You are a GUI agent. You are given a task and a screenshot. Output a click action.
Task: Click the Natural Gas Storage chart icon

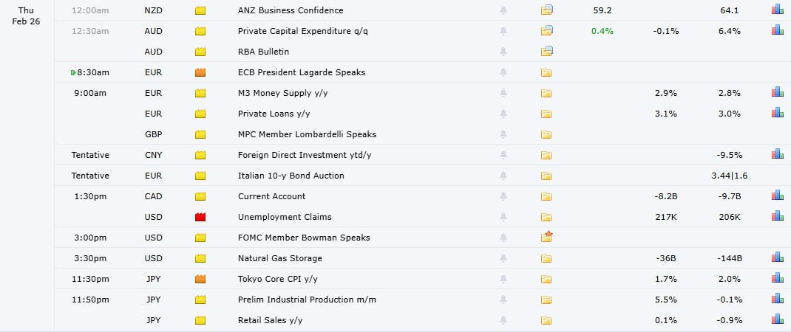click(x=777, y=258)
